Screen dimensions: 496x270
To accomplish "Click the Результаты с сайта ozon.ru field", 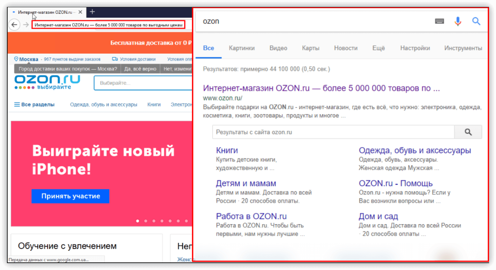I will (333, 132).
